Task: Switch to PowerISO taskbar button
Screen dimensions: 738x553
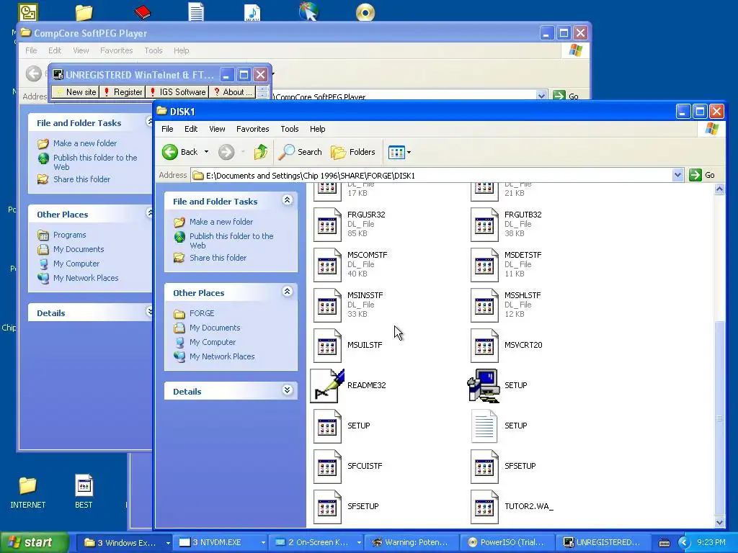Action: click(507, 543)
